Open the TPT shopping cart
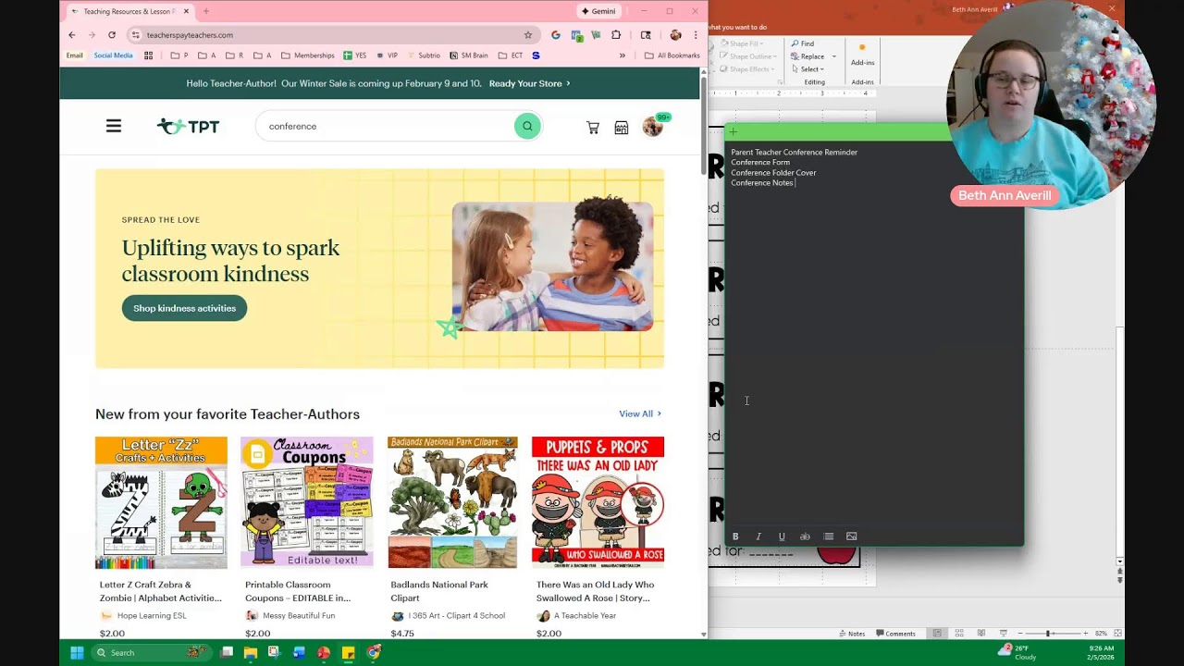The image size is (1184, 666). [593, 128]
